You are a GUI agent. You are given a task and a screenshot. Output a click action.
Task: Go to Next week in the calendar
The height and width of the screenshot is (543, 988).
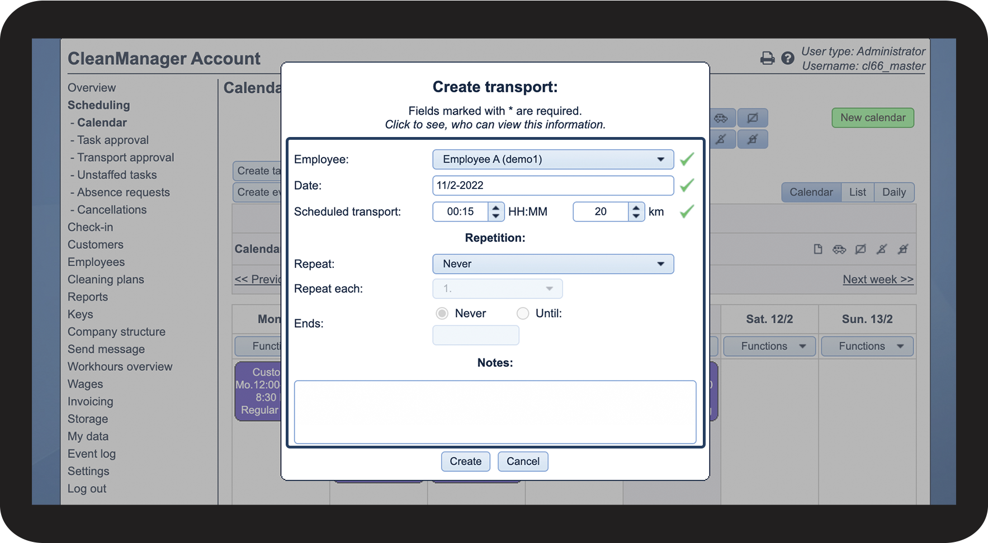point(878,280)
